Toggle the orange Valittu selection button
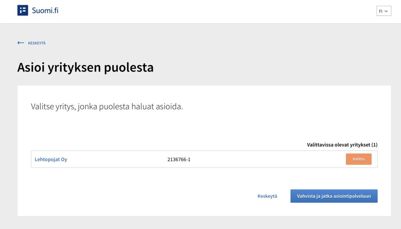Image resolution: width=401 pixels, height=229 pixels. pos(359,159)
